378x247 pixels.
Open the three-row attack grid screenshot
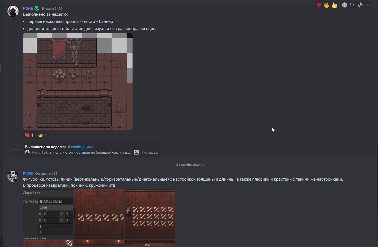point(150,214)
